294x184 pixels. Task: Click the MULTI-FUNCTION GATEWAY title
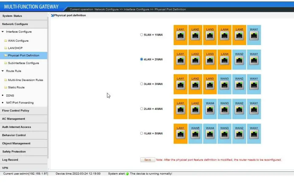(x=31, y=7)
